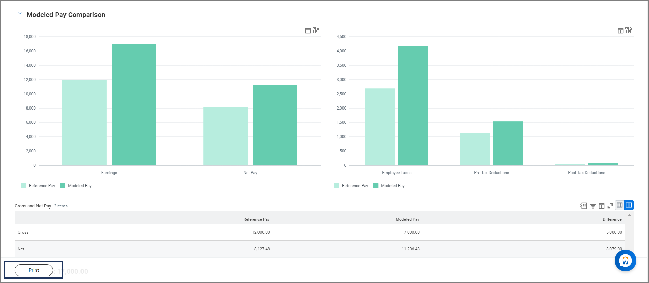Toggle Reference Pay series in taxes chart legend
This screenshot has width=649, height=283.
pos(351,186)
